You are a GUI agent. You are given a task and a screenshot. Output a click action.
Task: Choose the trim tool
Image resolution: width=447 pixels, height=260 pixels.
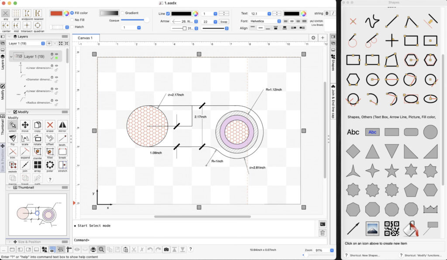pyautogui.click(x=13, y=152)
